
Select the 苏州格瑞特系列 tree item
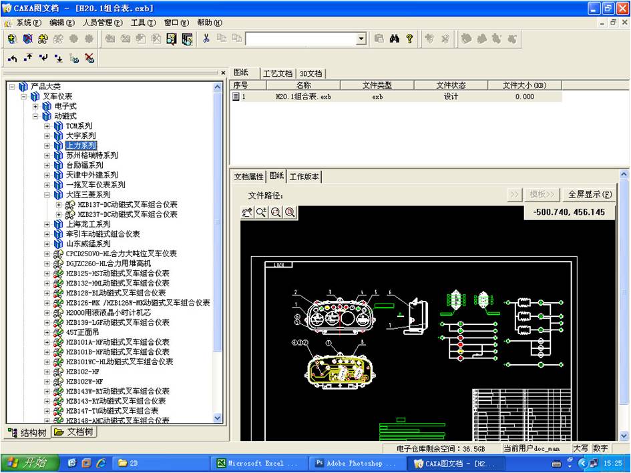click(92, 155)
